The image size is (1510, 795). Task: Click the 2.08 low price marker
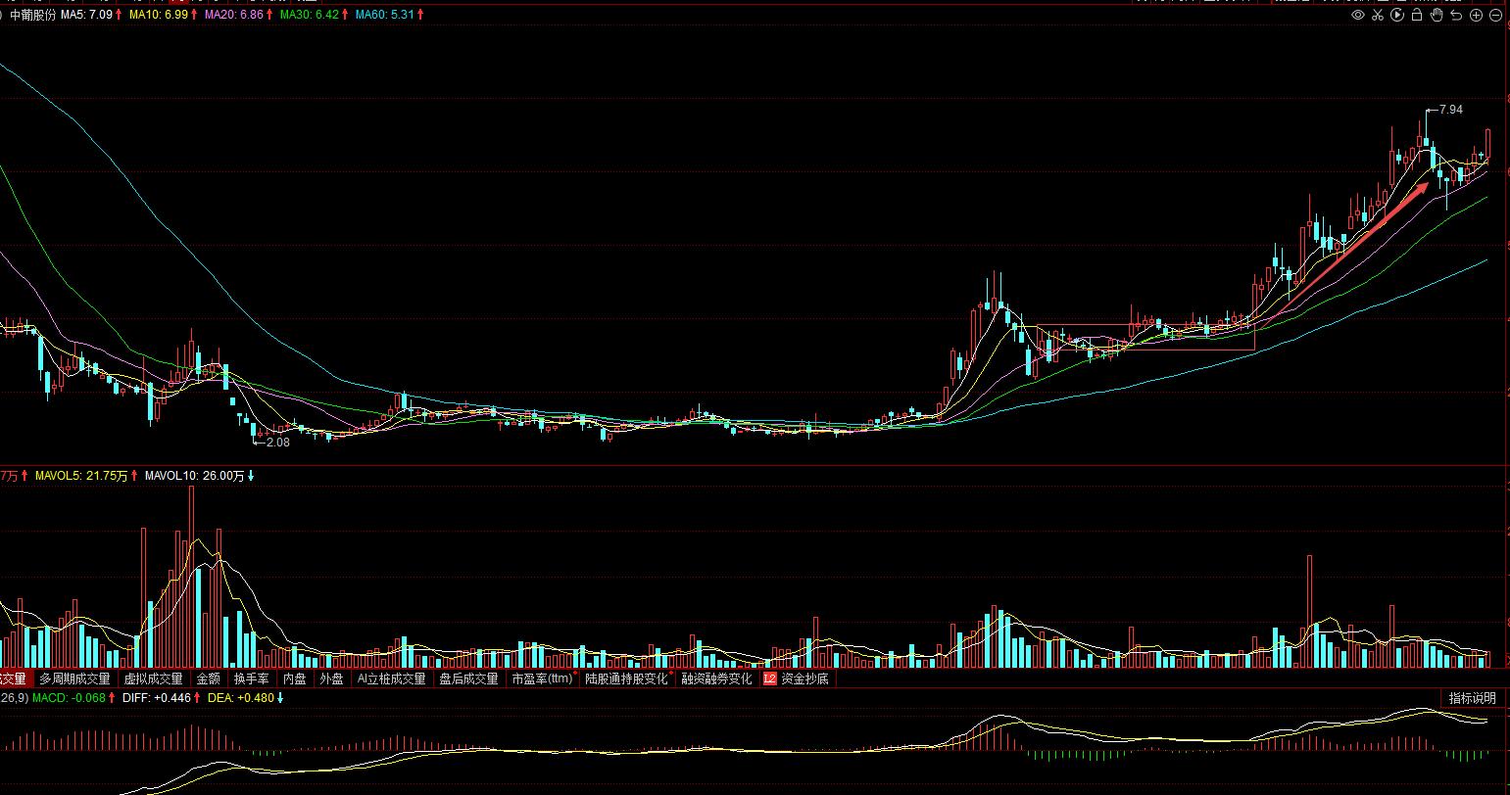[278, 443]
